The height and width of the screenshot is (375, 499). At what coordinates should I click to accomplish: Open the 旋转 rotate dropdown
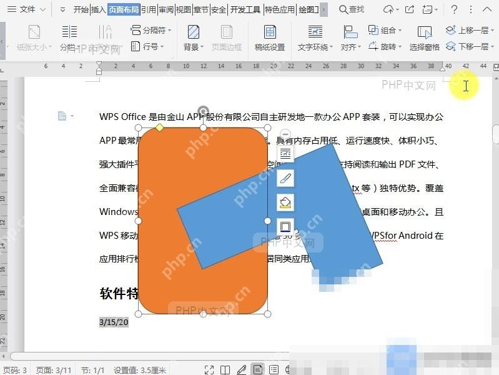click(x=385, y=46)
